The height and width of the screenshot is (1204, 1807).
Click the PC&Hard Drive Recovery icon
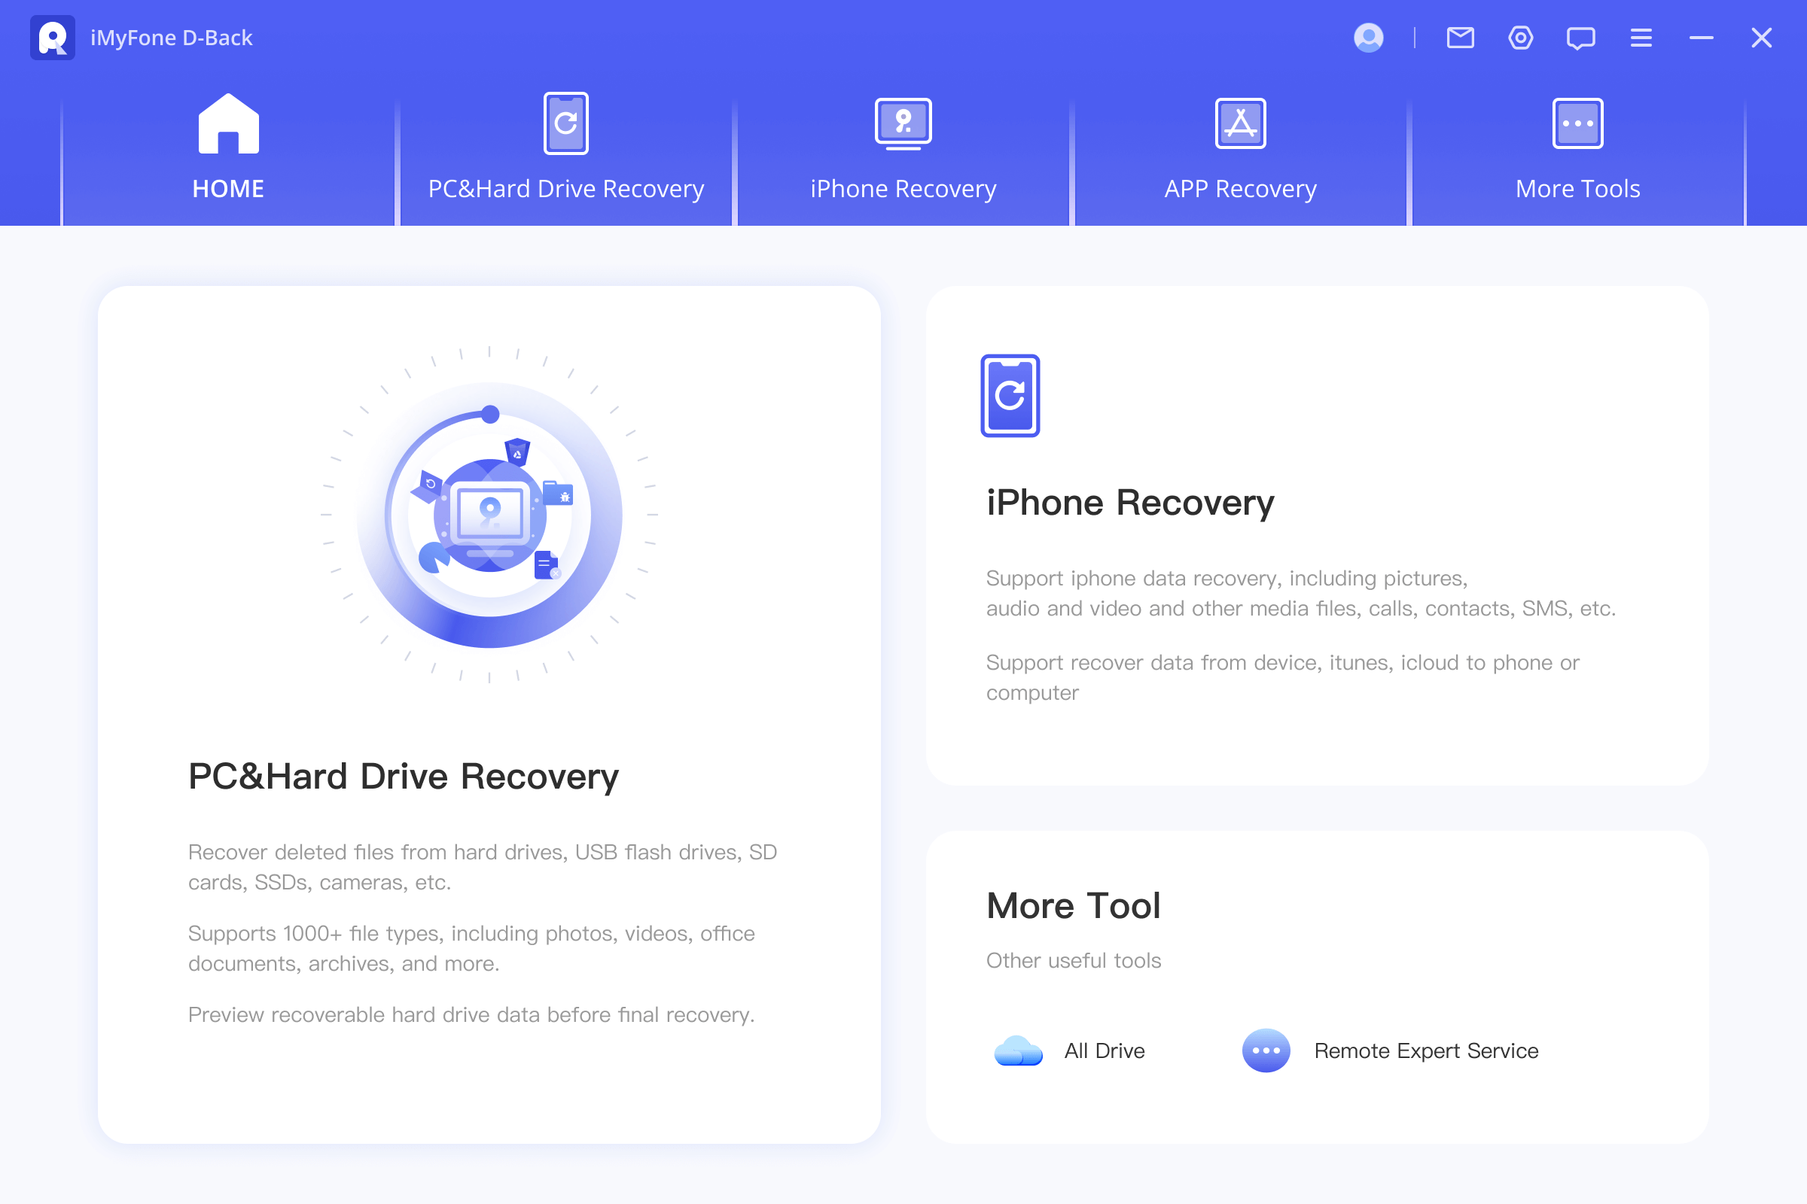(x=565, y=123)
